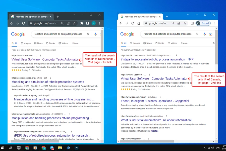The height and width of the screenshot is (151, 226).
Task: Open profile avatar 'n' in left Chrome window
Action: [x=94, y=23]
